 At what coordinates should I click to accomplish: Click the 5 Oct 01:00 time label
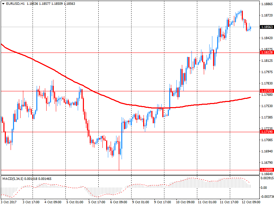[75, 202]
